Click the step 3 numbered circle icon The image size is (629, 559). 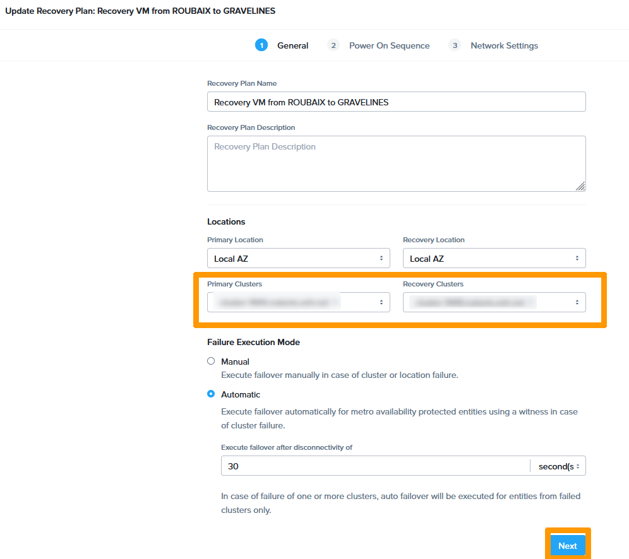(x=454, y=45)
